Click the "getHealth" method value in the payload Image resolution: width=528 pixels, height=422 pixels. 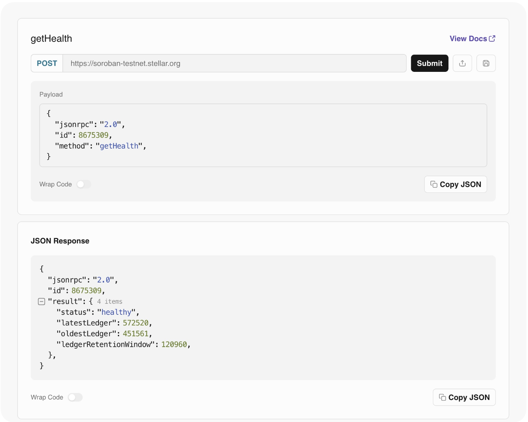119,146
